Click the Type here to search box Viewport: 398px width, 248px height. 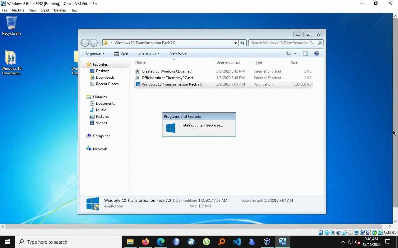point(68,242)
